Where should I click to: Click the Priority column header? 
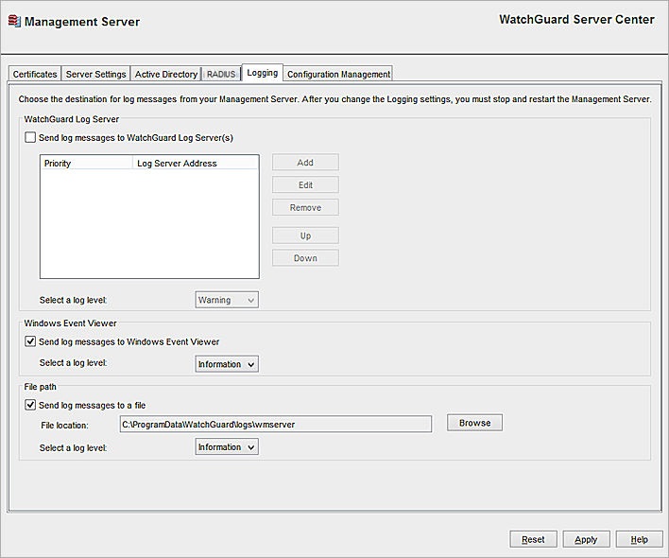86,164
